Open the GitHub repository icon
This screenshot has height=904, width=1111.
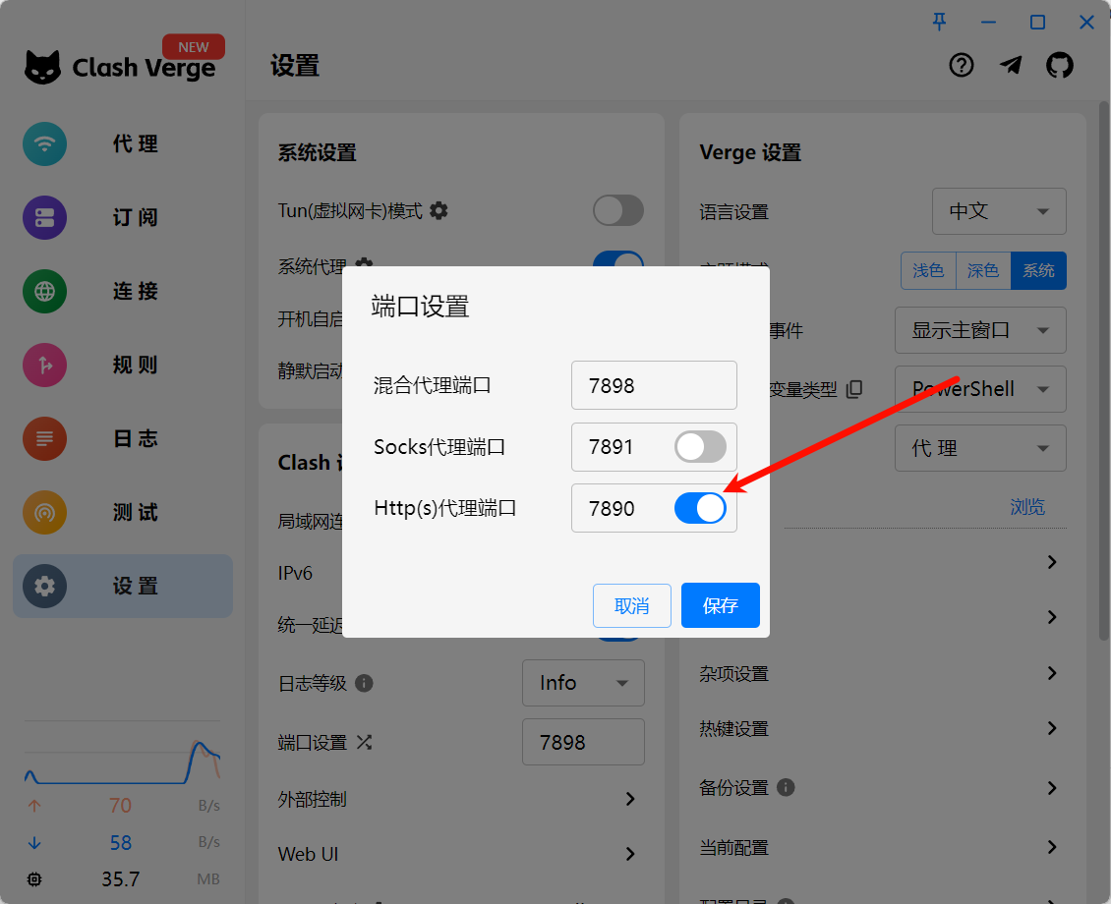[x=1059, y=65]
